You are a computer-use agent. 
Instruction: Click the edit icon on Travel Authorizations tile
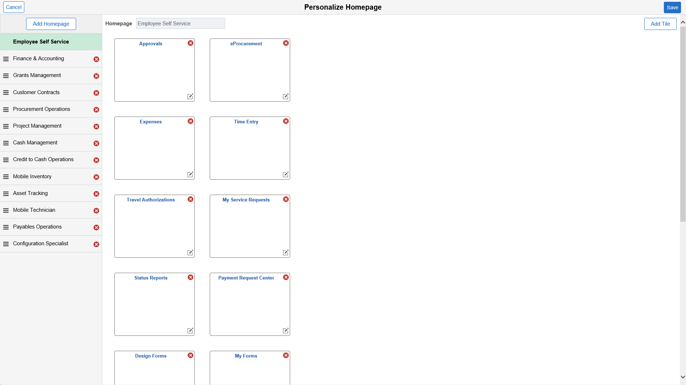[190, 253]
